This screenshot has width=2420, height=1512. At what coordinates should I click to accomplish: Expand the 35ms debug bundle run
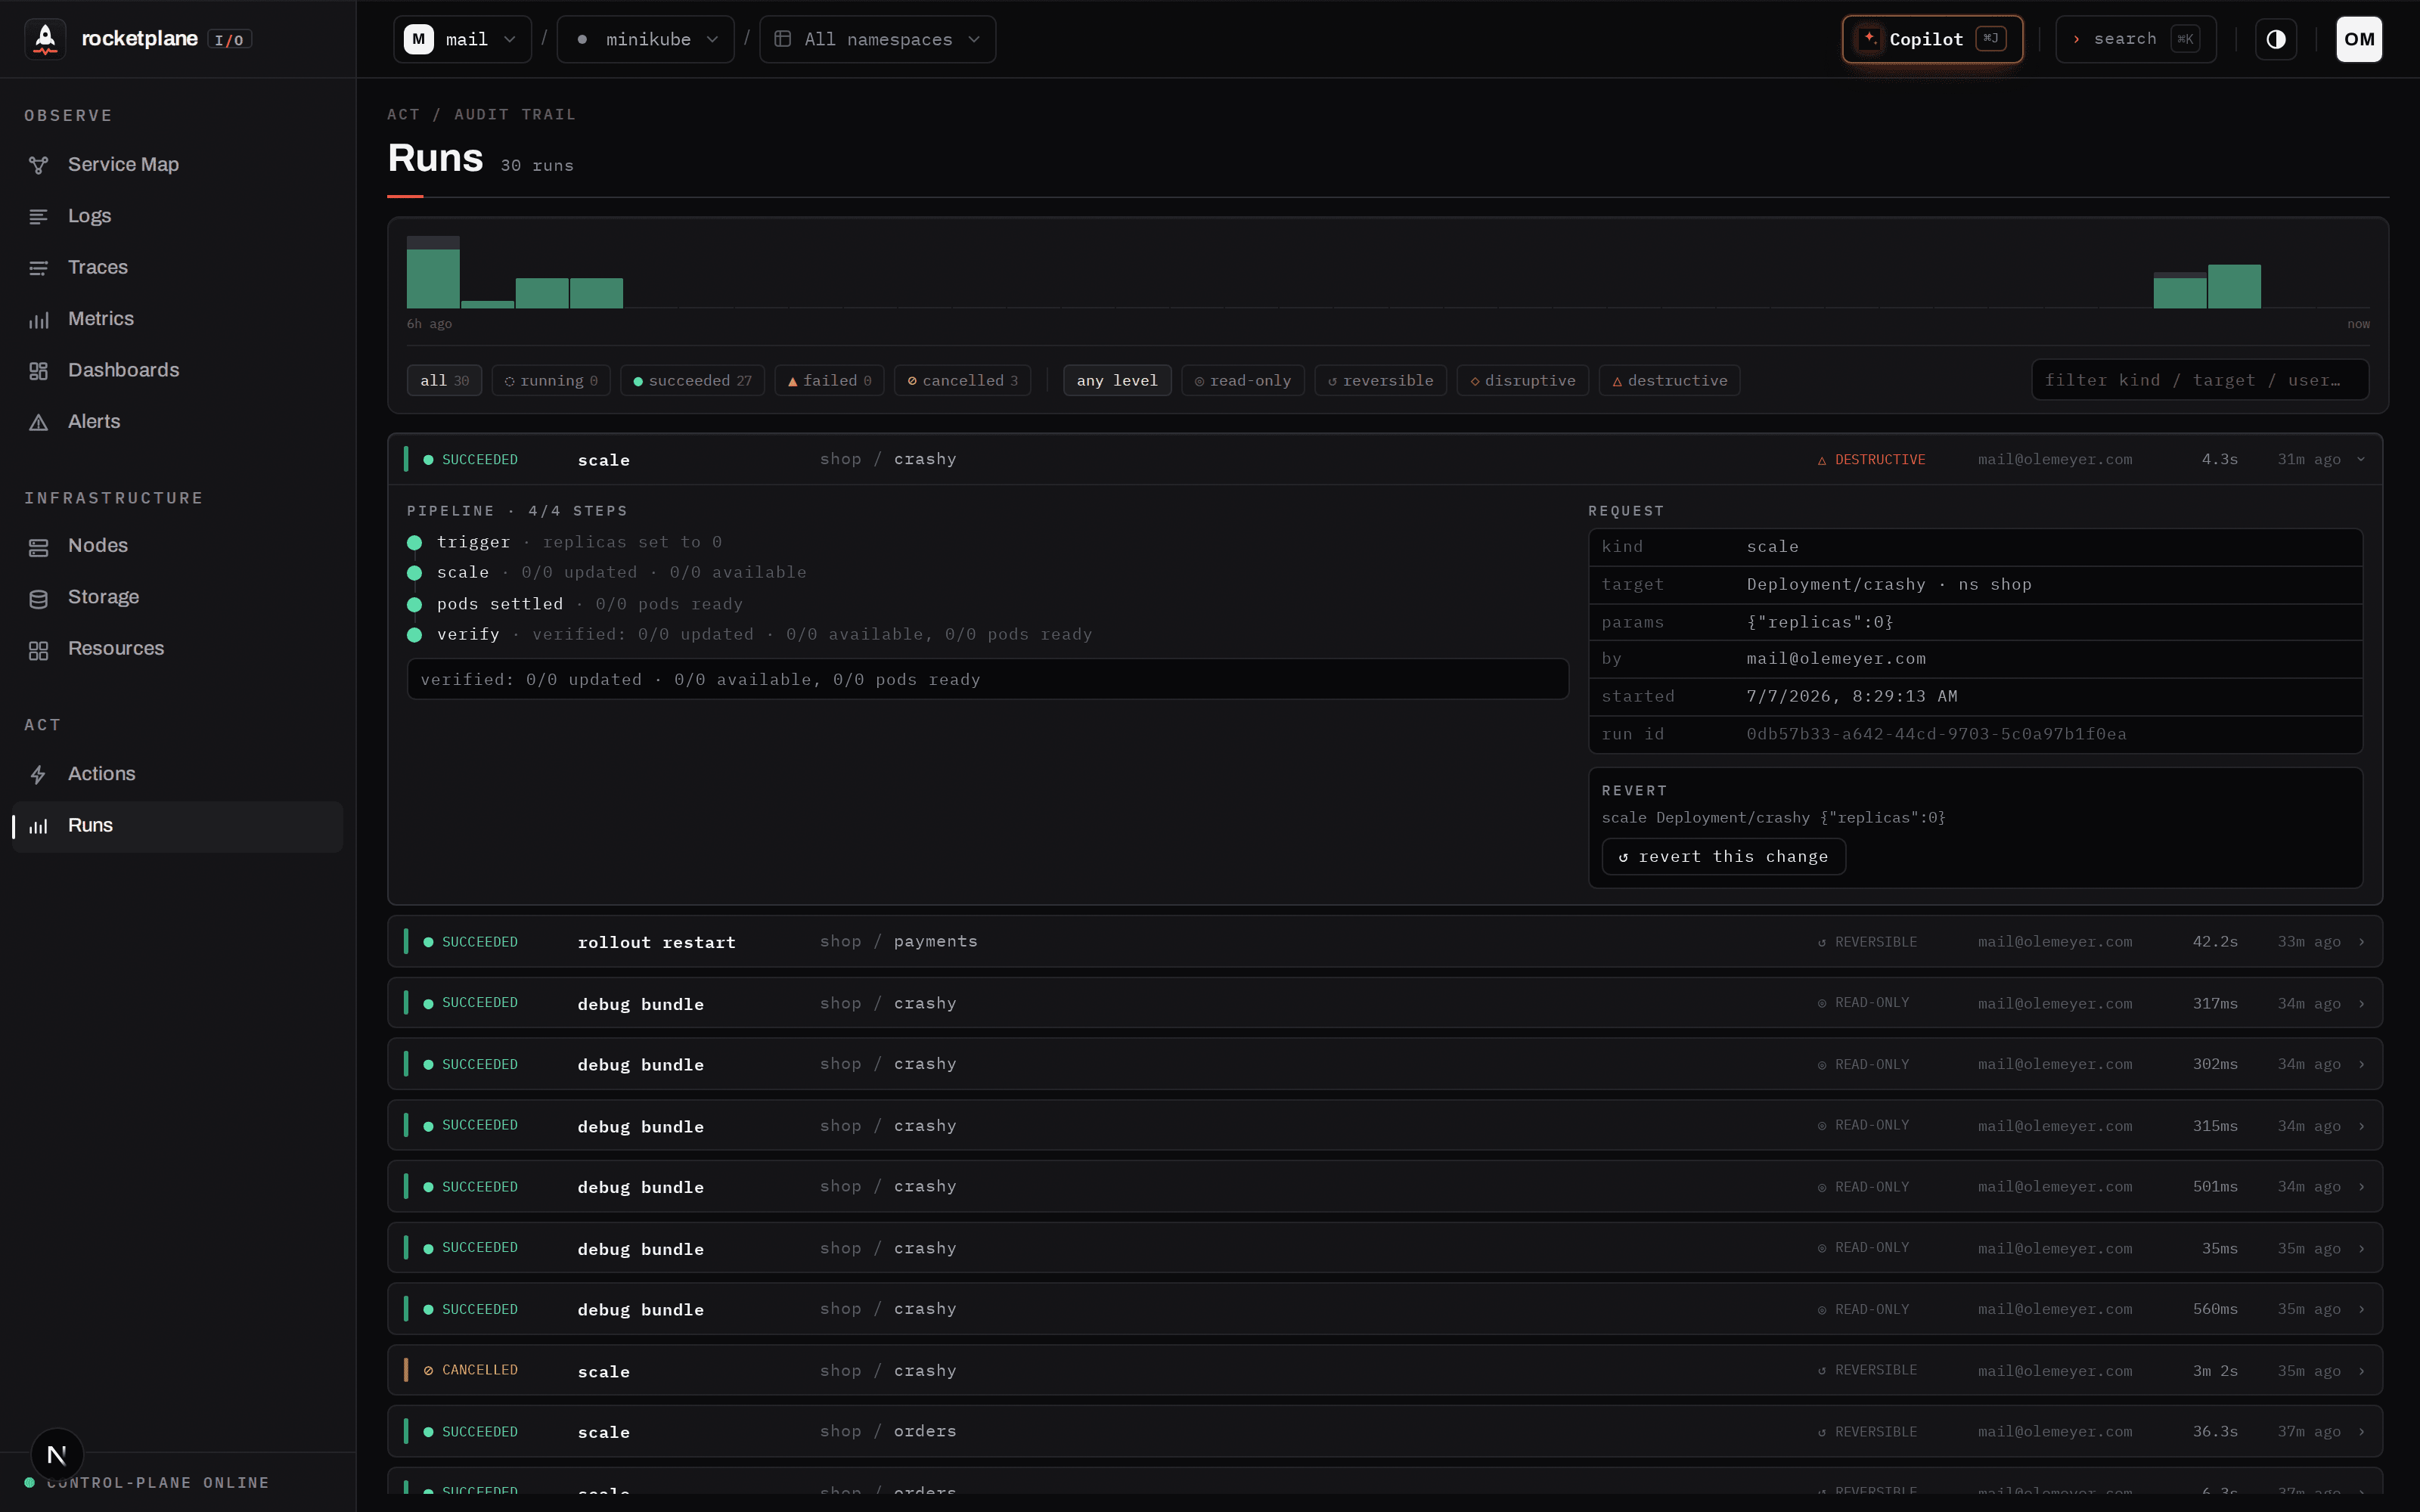coord(1384,1248)
